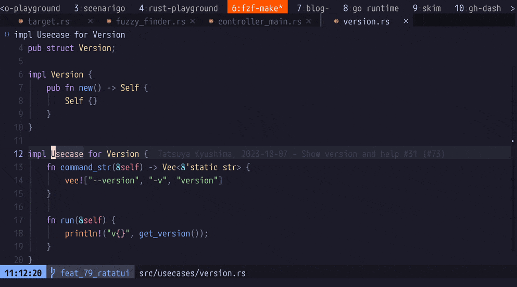
Task: Switch to tmux window 3 scenarigo
Action: click(99, 8)
